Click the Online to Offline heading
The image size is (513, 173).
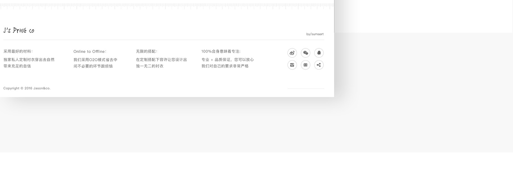click(90, 51)
